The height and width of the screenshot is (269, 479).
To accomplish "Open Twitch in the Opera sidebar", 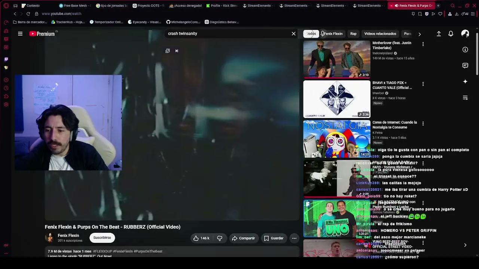I will click(x=6, y=59).
